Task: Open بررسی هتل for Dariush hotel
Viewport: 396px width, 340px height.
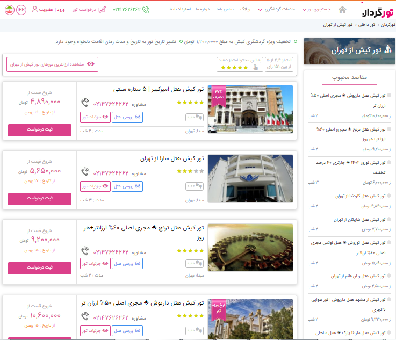Action: pos(127,331)
